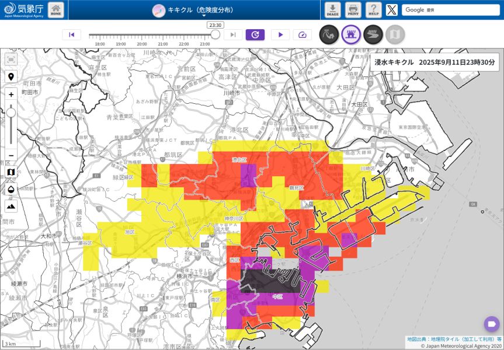Open the base map selection panel
This screenshot has height=350, width=504.
[11, 173]
